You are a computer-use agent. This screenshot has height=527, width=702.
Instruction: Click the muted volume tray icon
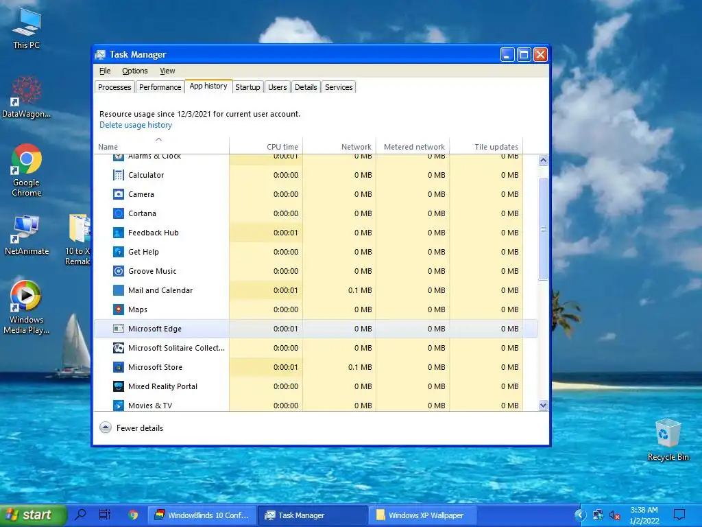pyautogui.click(x=615, y=515)
